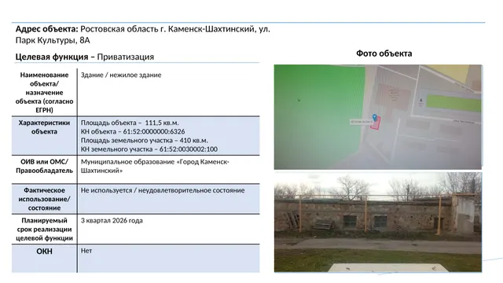Open the cadastral map image
503x283 pixels.
tap(378, 117)
